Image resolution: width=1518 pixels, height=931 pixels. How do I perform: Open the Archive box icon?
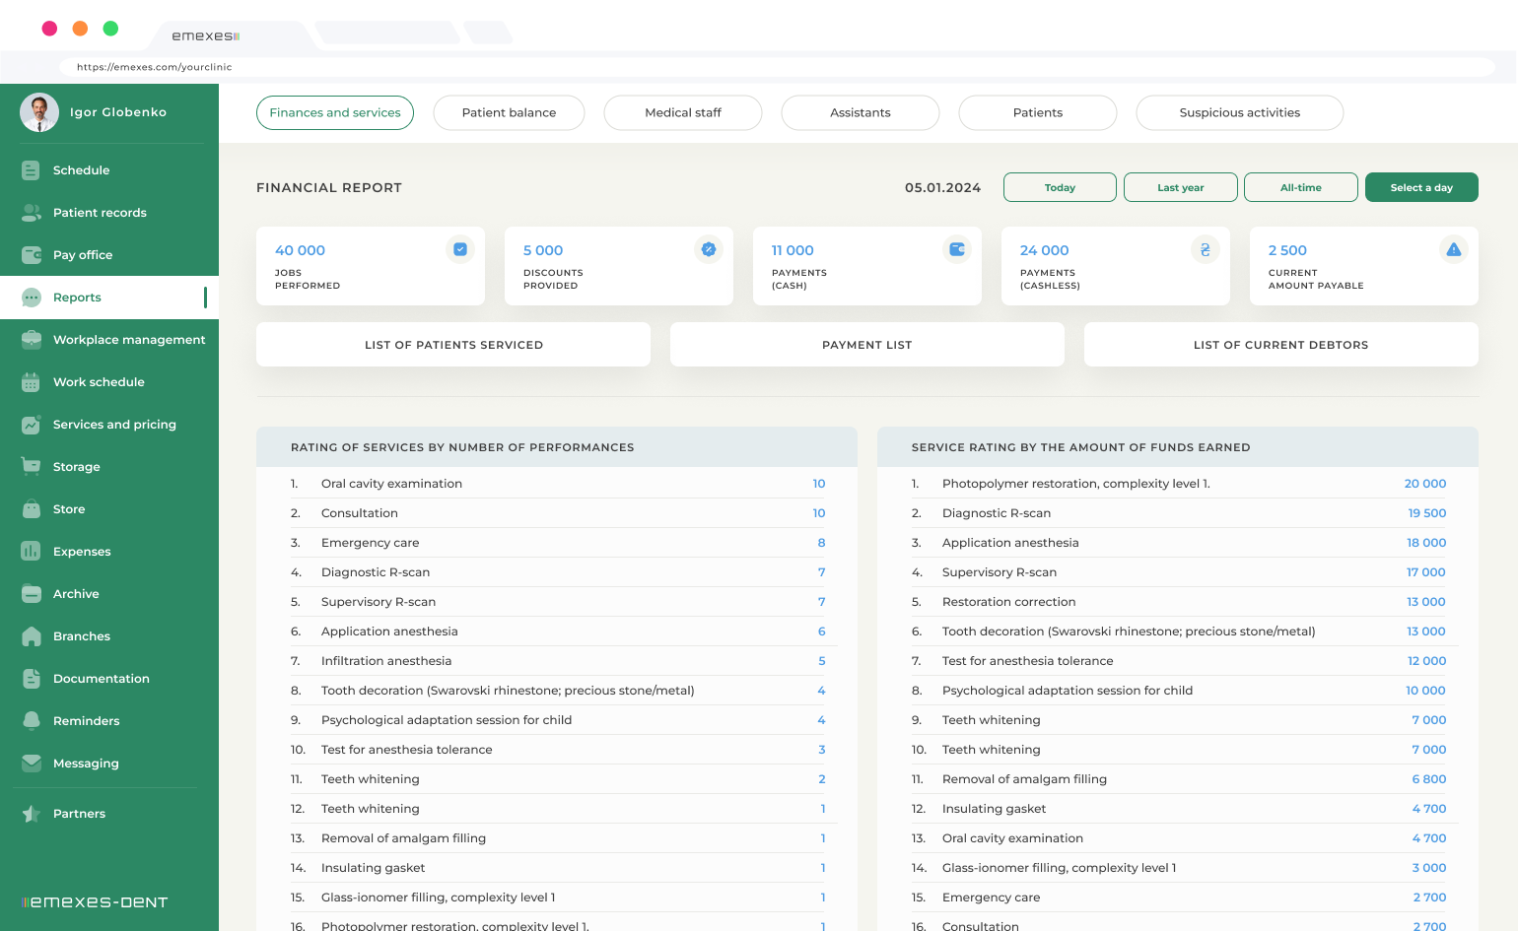(x=31, y=594)
